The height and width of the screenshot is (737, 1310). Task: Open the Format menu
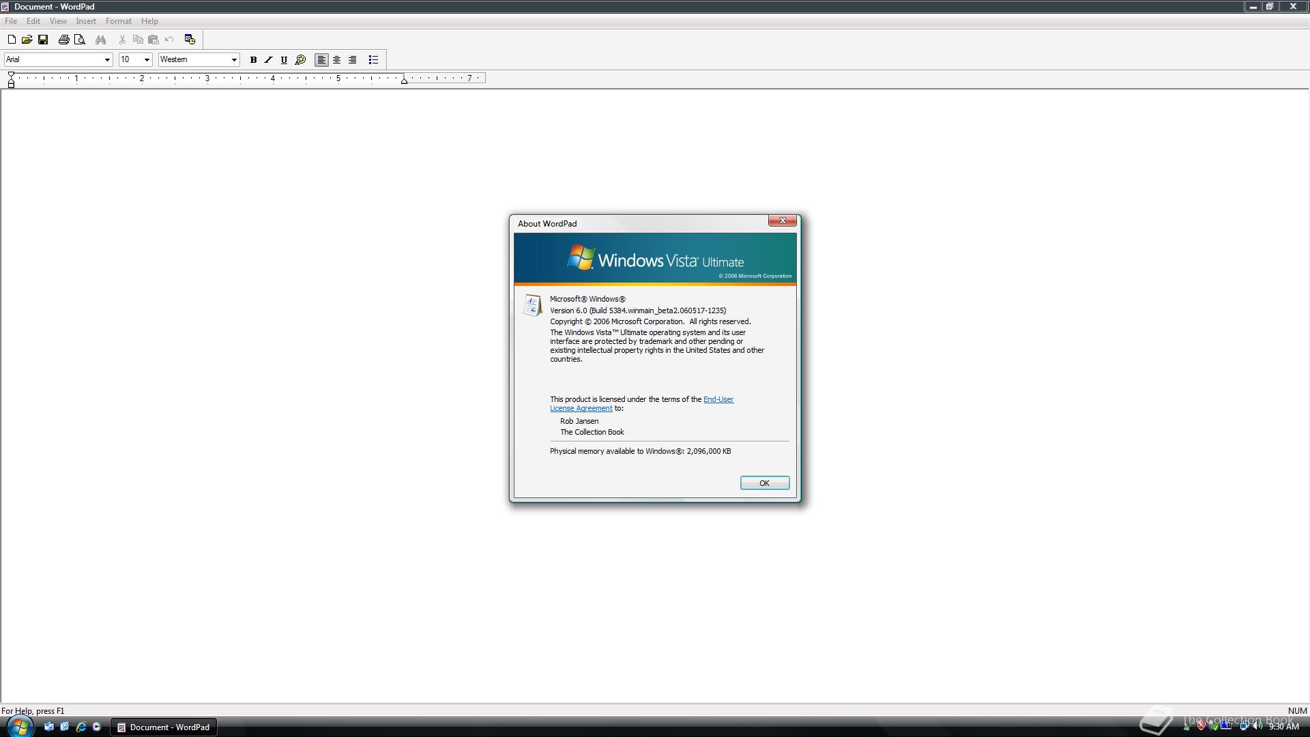(119, 21)
